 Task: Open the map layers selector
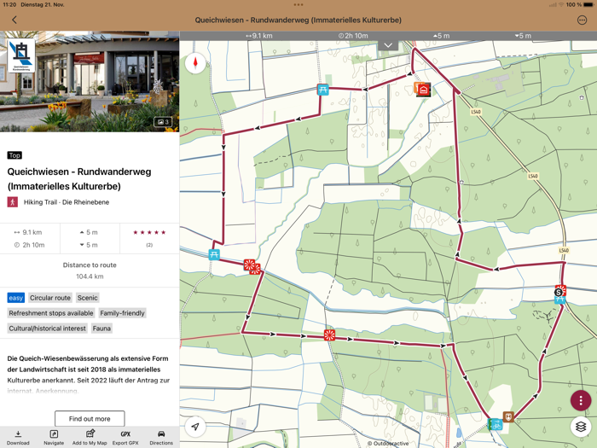581,427
